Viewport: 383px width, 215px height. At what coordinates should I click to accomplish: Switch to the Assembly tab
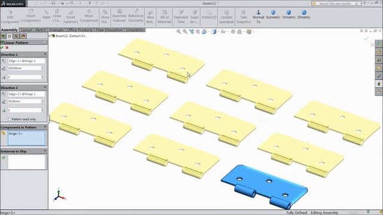(10, 30)
